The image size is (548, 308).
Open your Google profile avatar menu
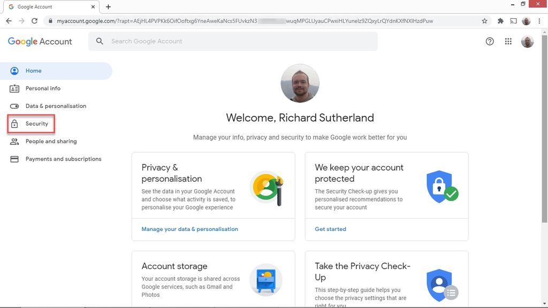527,41
